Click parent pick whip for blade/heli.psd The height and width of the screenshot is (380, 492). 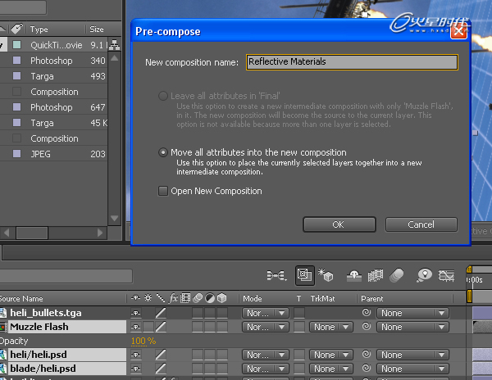[x=367, y=368]
